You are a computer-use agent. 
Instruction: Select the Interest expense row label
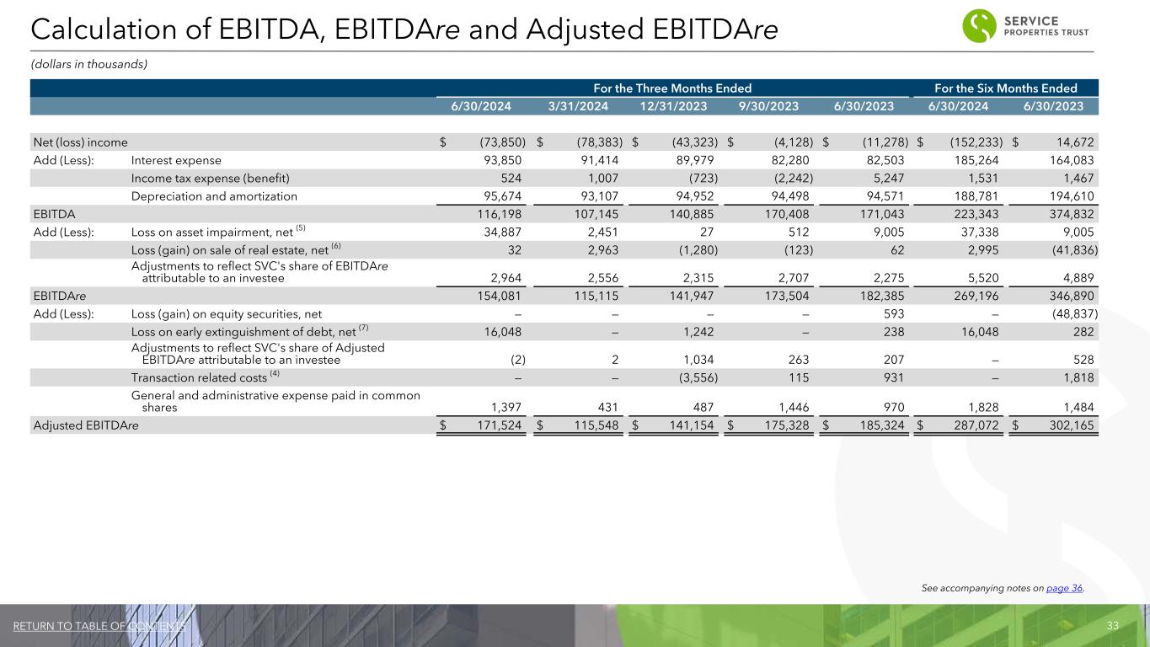176,160
